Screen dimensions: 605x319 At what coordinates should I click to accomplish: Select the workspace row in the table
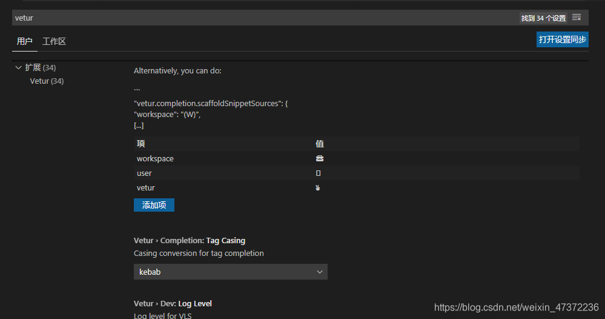[357, 159]
